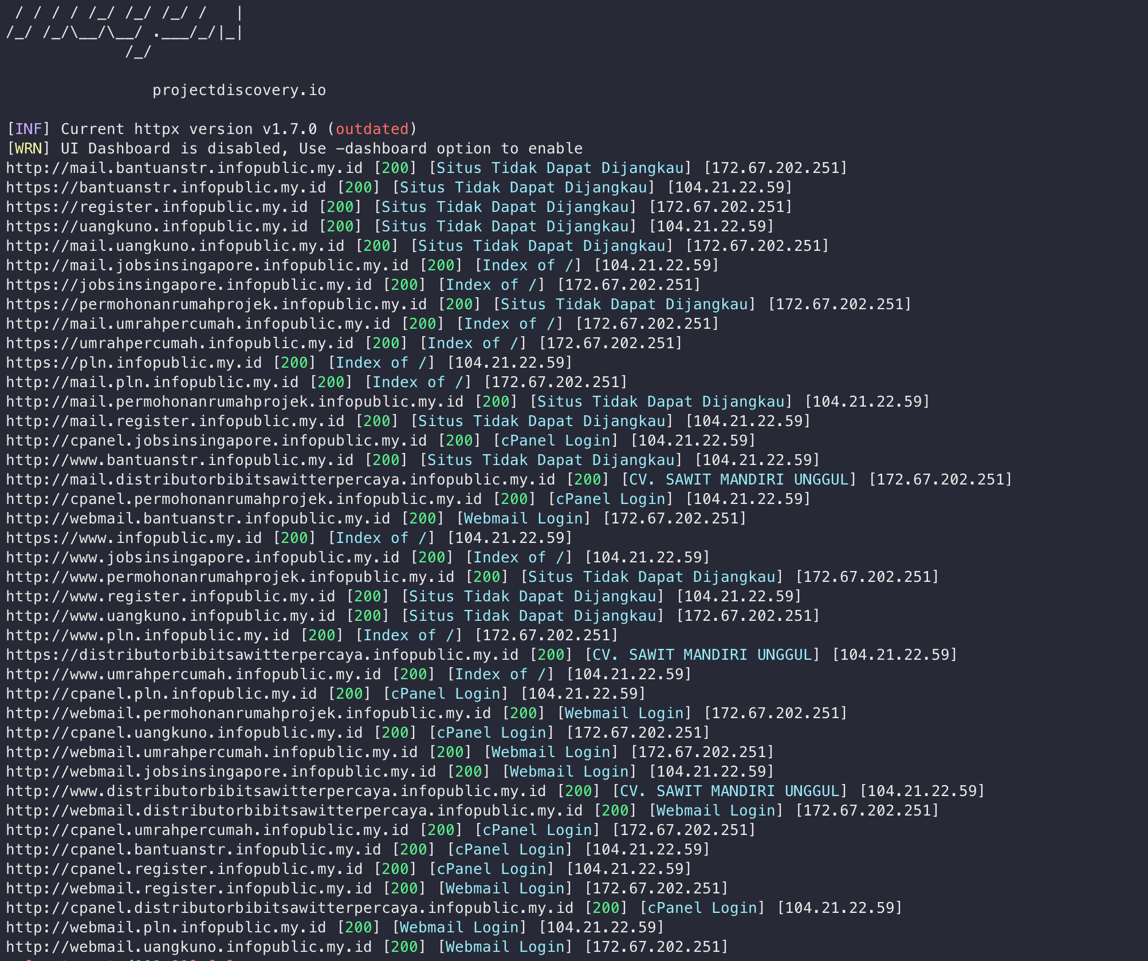This screenshot has height=961, width=1148.
Task: Open the mail.distributorbibitsawitterpercaya.infopublic.my.id URL
Action: [x=281, y=480]
